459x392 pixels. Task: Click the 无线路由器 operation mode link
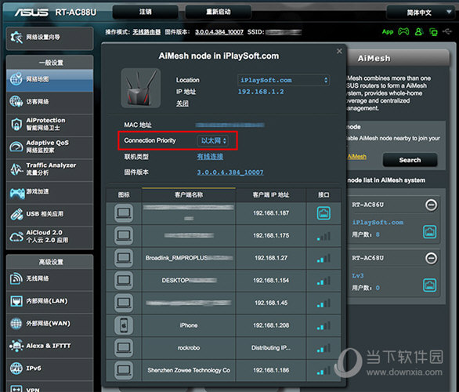(146, 32)
